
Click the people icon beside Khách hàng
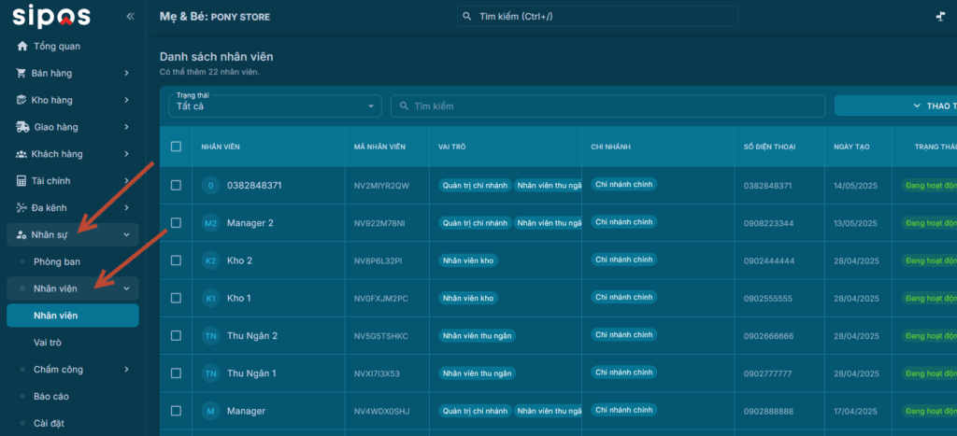tap(21, 154)
